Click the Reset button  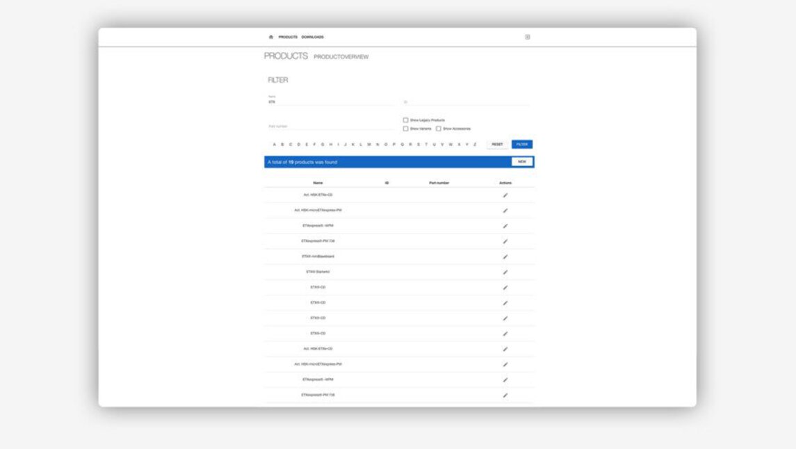(x=497, y=145)
